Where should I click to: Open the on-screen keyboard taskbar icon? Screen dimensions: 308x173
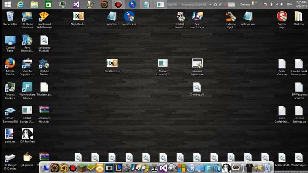[231, 4]
